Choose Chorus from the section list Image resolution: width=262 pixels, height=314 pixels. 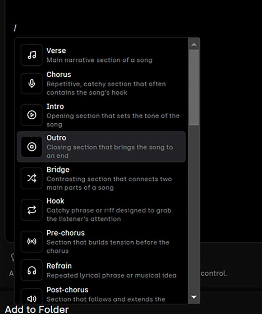coord(101,83)
